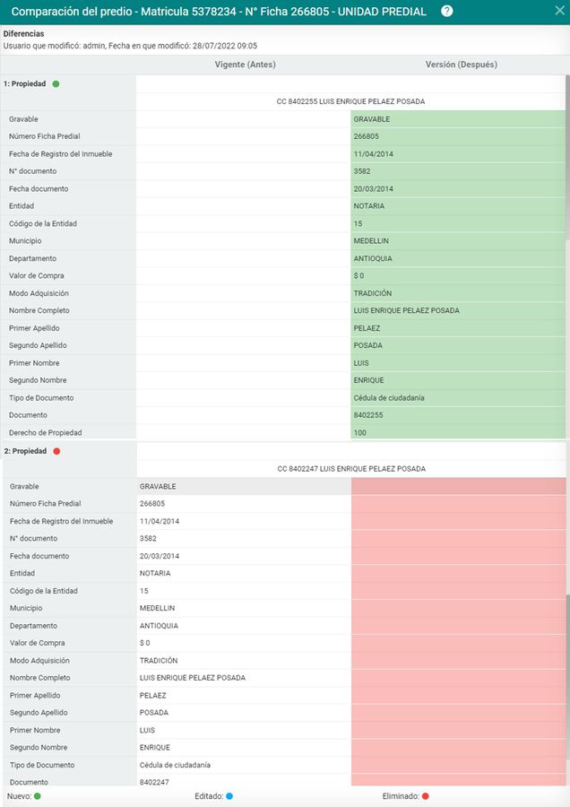Select the blue Editado legend dot
570x807 pixels.
229,796
